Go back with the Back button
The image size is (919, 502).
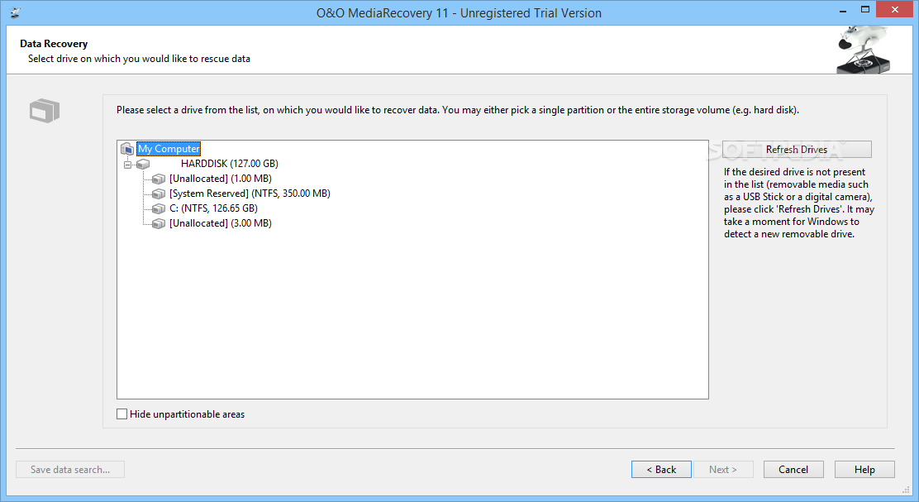(661, 469)
